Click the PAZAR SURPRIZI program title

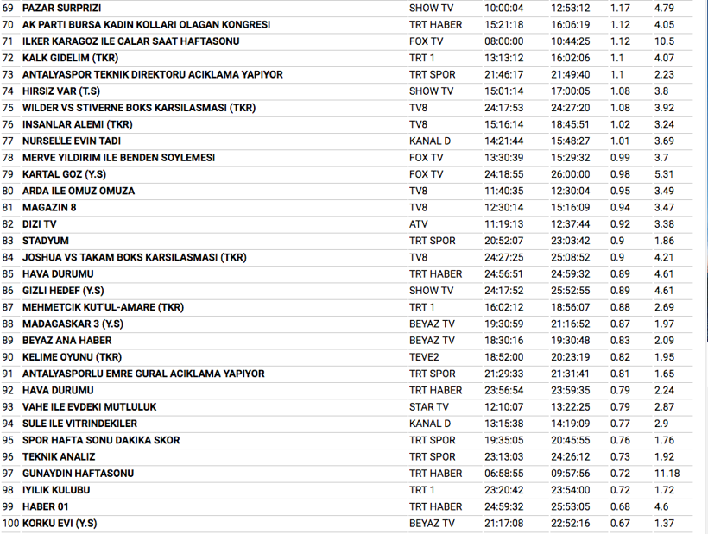61,8
